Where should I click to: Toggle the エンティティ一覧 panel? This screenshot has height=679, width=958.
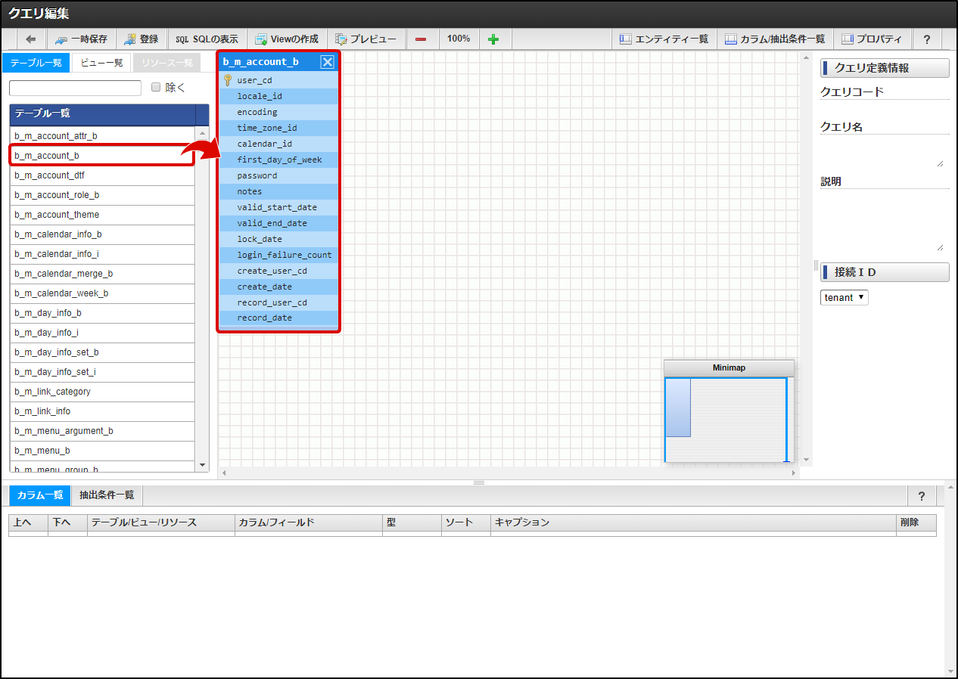pyautogui.click(x=664, y=39)
